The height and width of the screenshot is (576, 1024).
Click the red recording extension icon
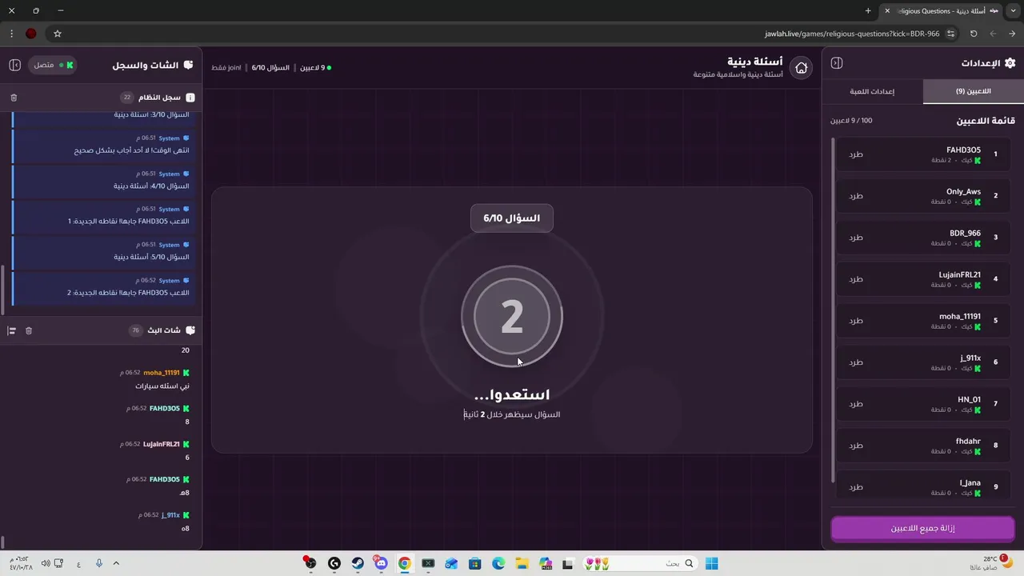(31, 34)
